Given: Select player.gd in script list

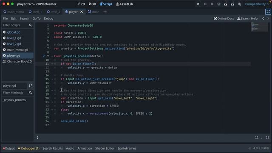Looking at the screenshot, I should coord(17,56).
